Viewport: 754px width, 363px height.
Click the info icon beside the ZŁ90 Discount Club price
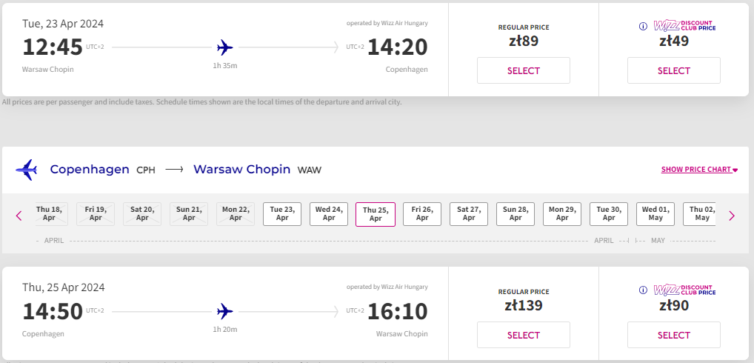643,291
